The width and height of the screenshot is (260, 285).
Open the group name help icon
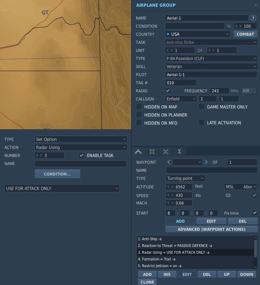pos(253,18)
